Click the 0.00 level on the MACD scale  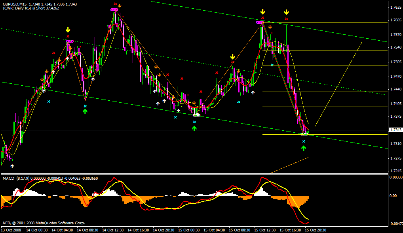[394, 196]
